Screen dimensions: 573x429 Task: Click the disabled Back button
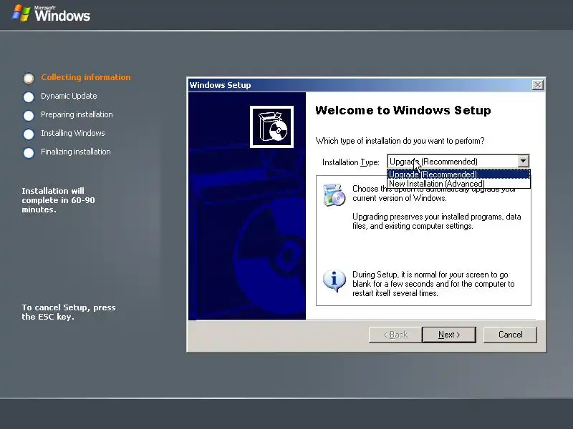coord(395,335)
